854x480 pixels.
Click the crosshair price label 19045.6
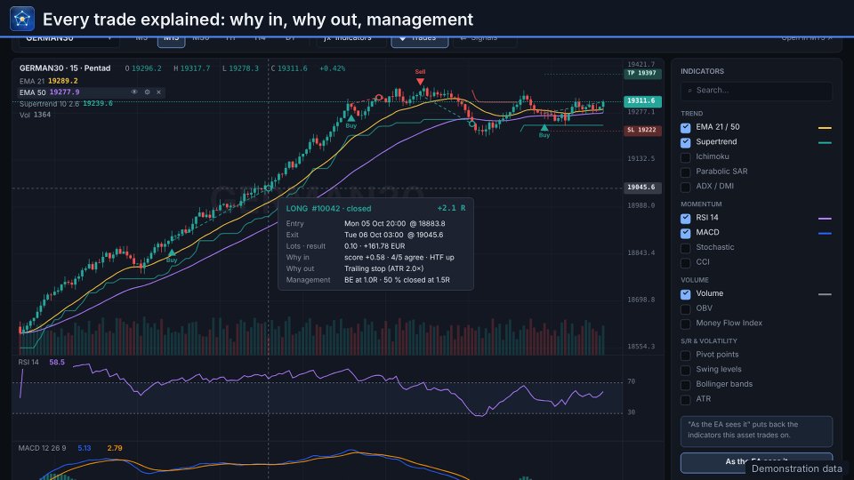[642, 188]
